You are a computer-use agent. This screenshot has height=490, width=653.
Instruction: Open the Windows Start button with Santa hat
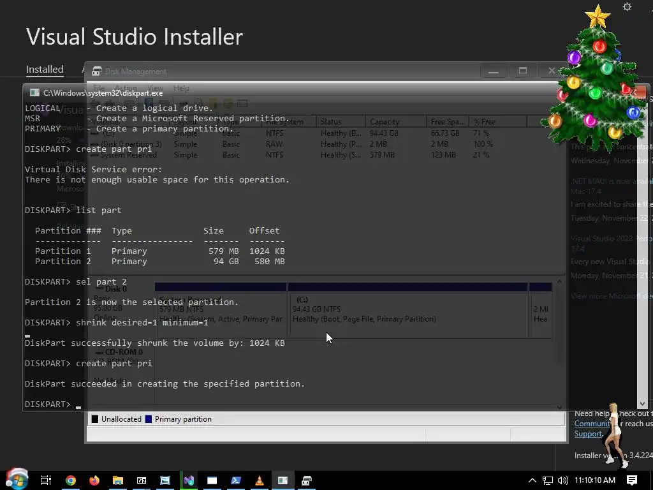point(17,480)
